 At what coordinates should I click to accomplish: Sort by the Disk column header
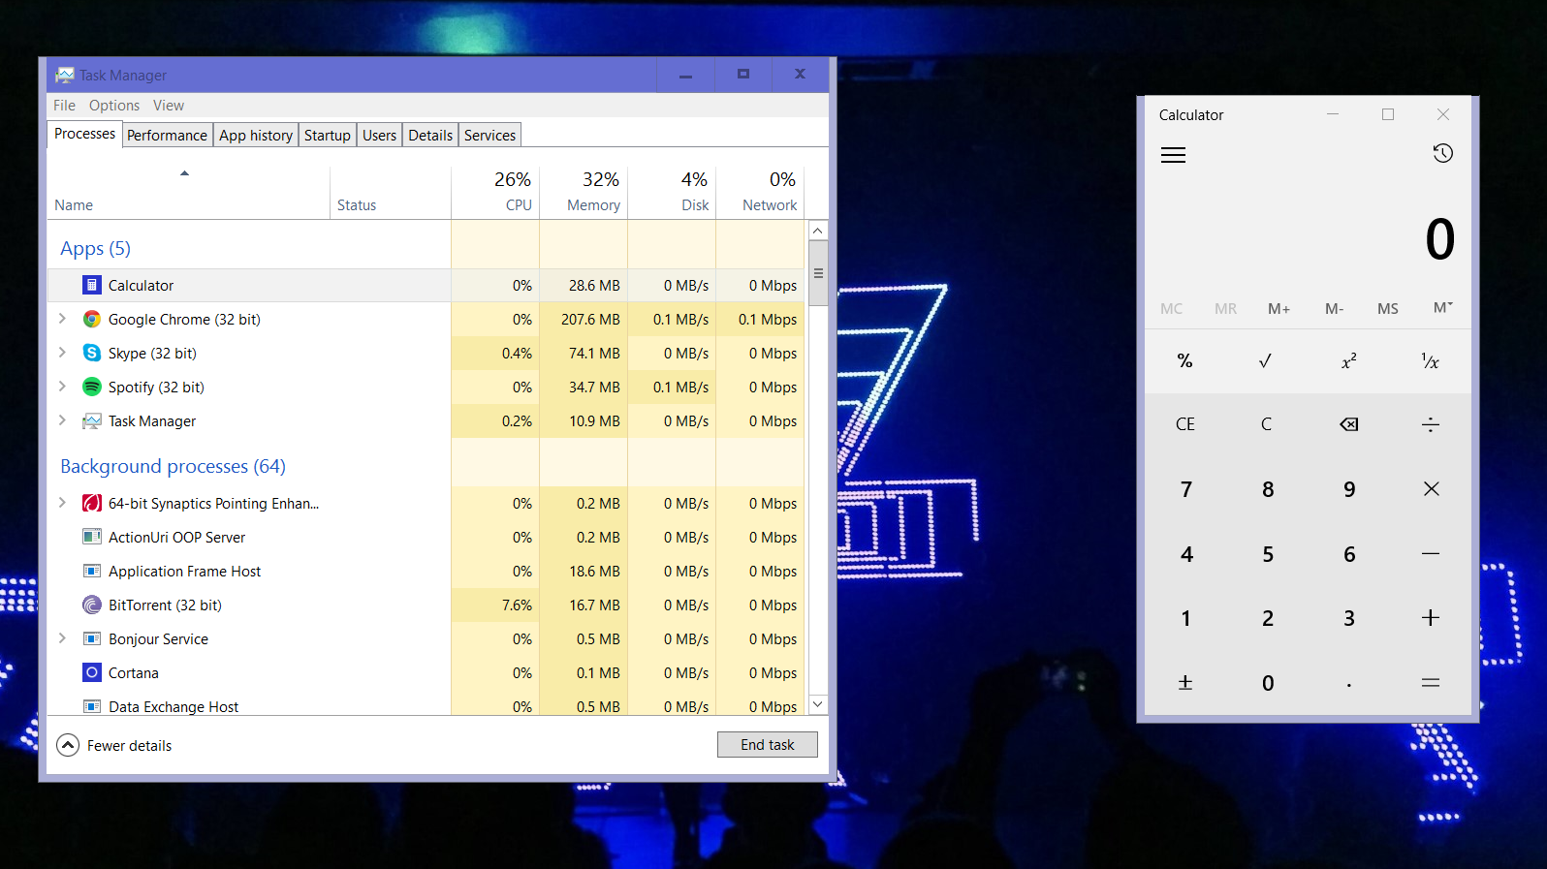[672, 191]
